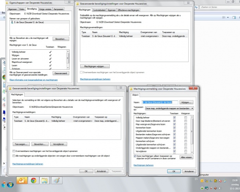
Task: Click the green round tray icon
Action: (x=202, y=188)
